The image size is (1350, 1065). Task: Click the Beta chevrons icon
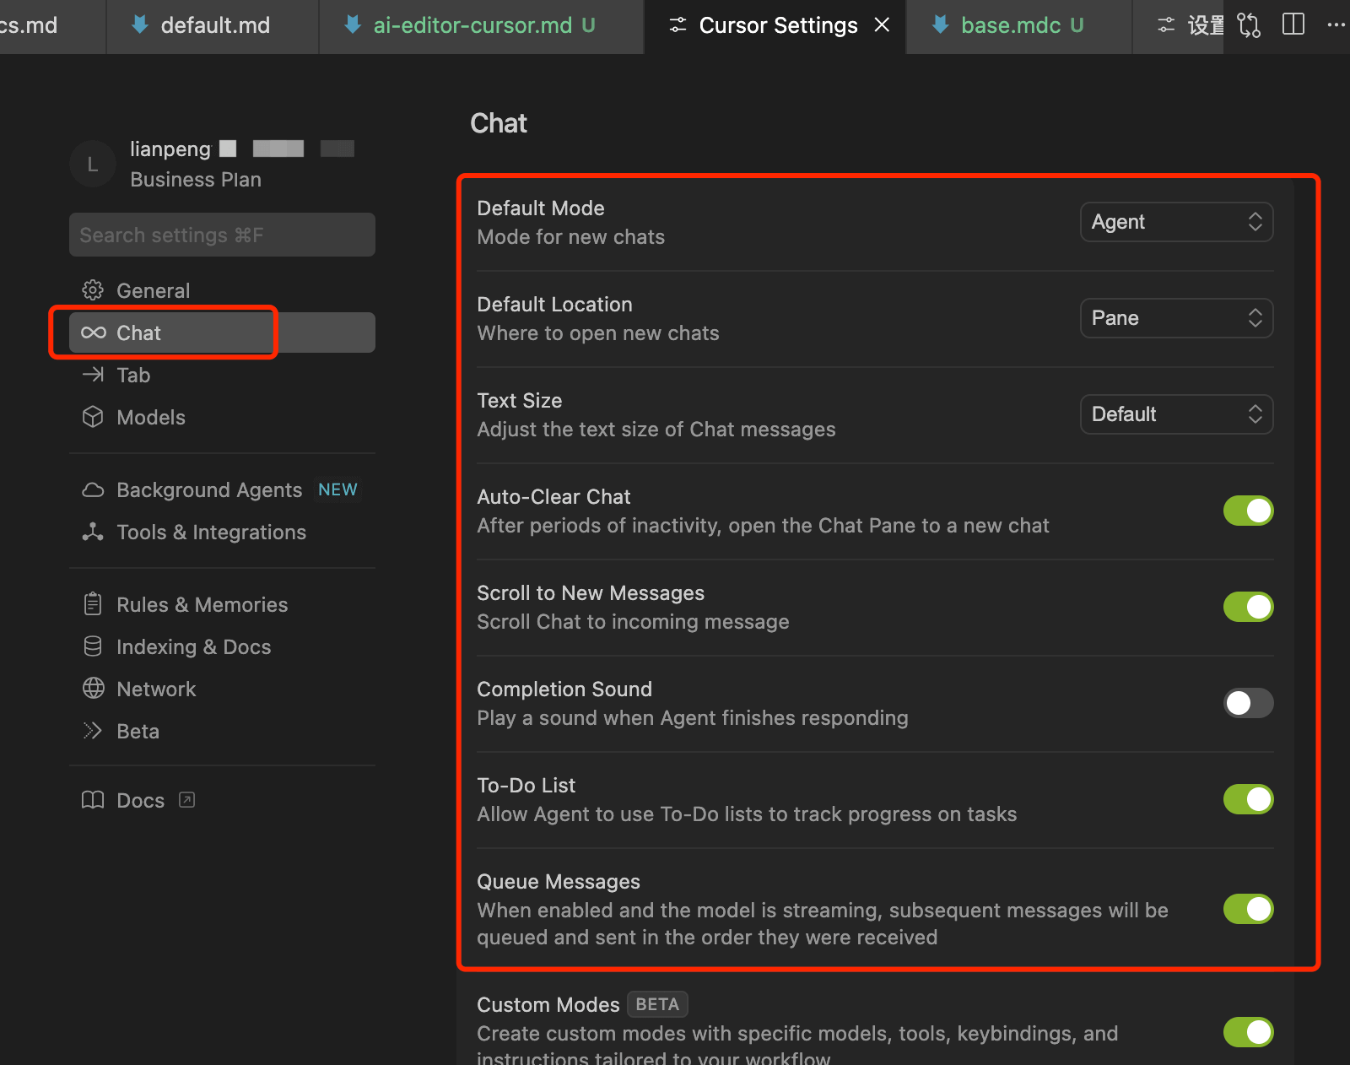93,731
